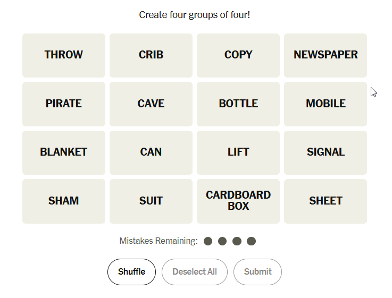Pick the COPY tile
The width and height of the screenshot is (392, 298).
(x=238, y=55)
